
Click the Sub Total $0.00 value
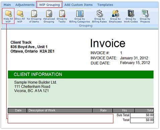tap(142, 115)
